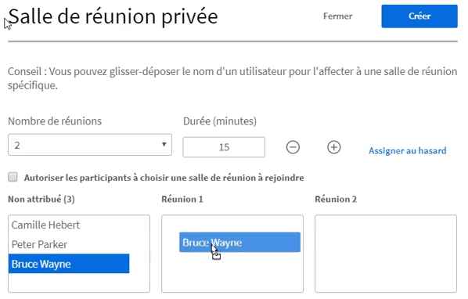Click into the Durée minutes field
This screenshot has width=468, height=299.
pos(224,147)
